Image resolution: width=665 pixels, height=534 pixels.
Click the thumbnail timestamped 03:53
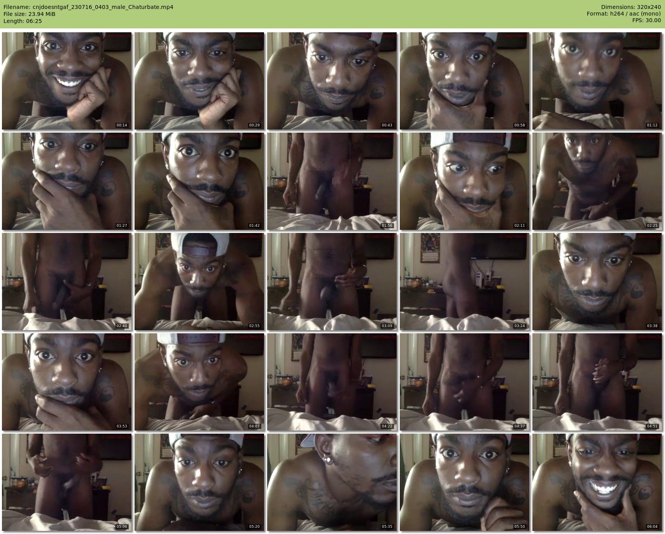[x=67, y=382]
